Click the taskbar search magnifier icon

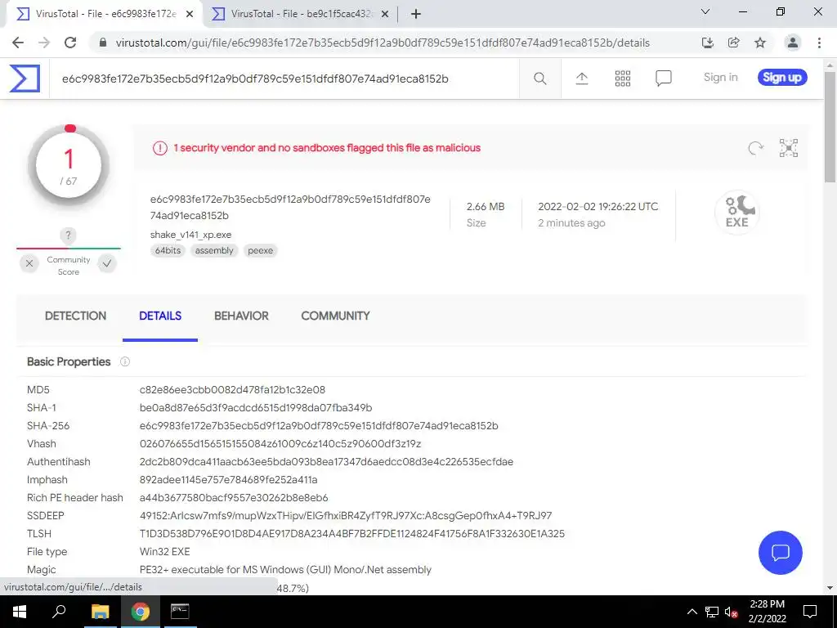point(59,612)
